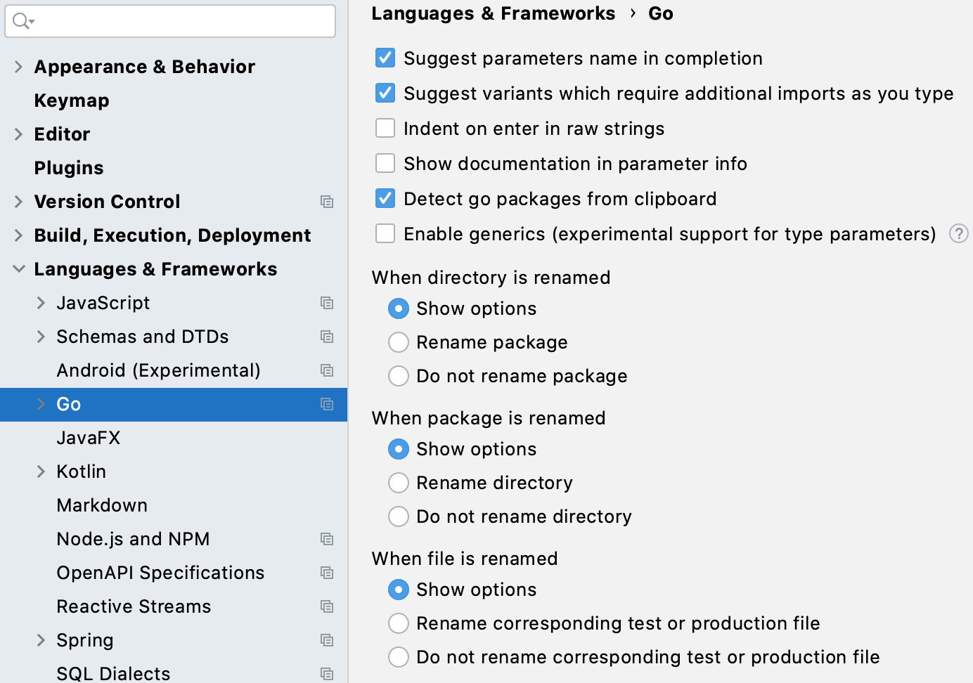Click project-level icon beside Android (Experimental)
The width and height of the screenshot is (973, 683).
(x=327, y=370)
